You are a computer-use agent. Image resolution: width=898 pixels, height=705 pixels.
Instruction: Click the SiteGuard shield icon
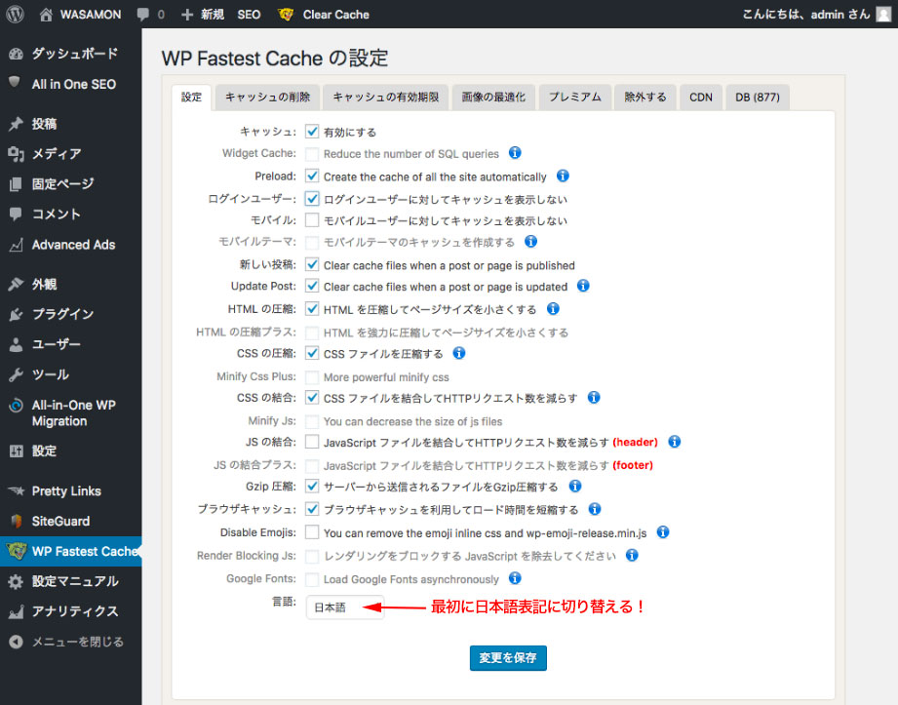click(x=16, y=521)
